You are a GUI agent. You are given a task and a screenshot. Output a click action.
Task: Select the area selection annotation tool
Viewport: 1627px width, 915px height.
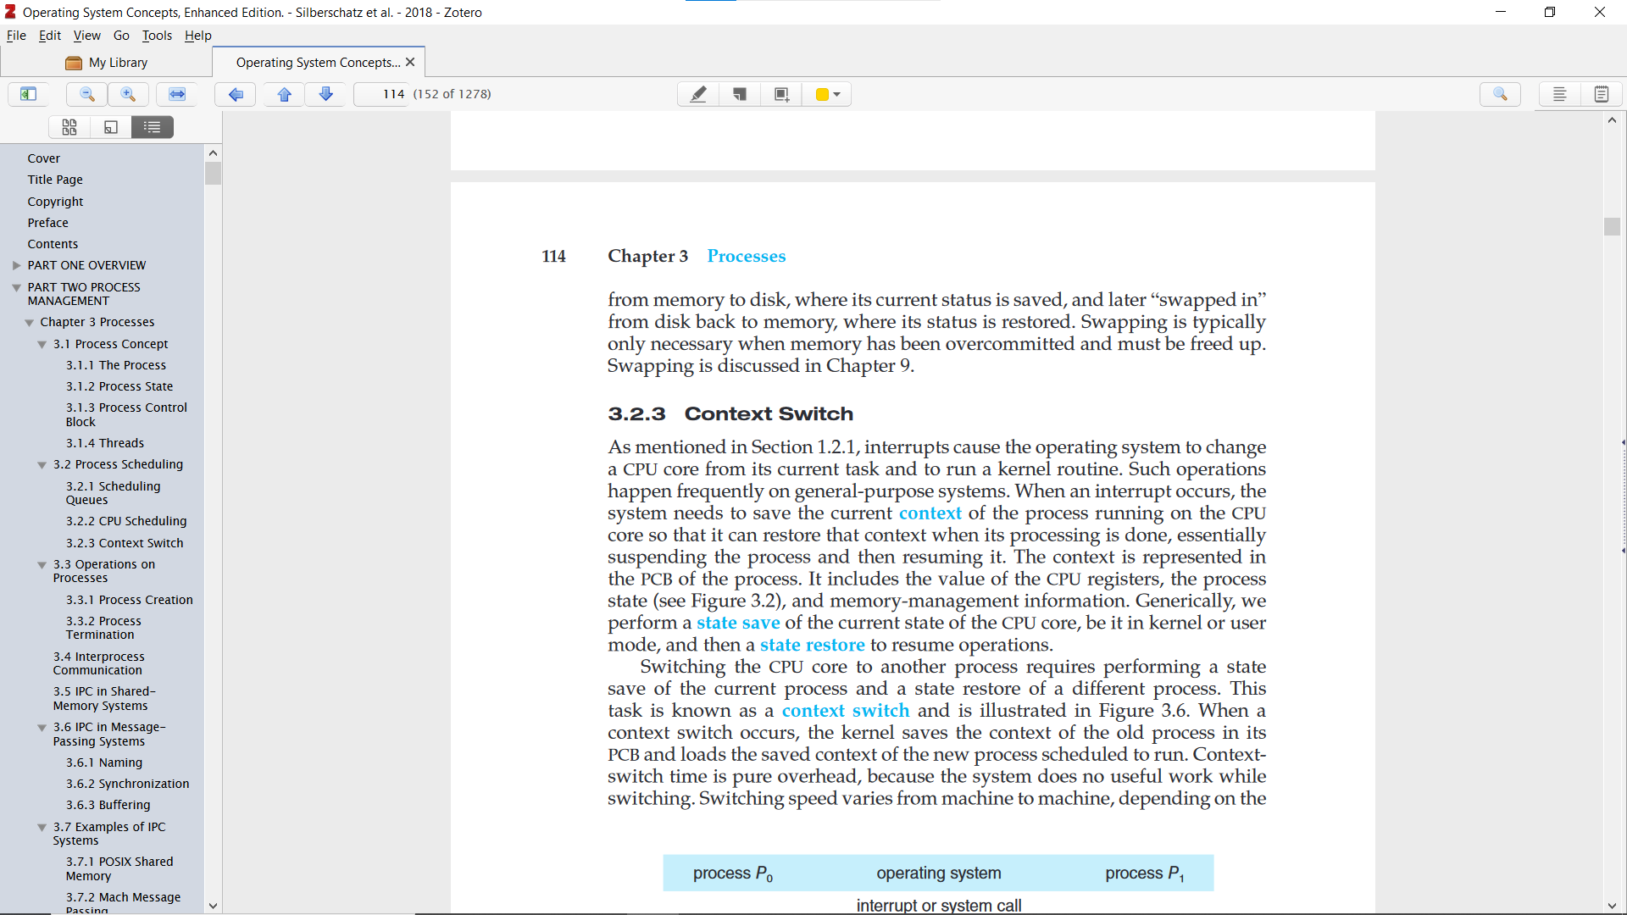coord(781,94)
